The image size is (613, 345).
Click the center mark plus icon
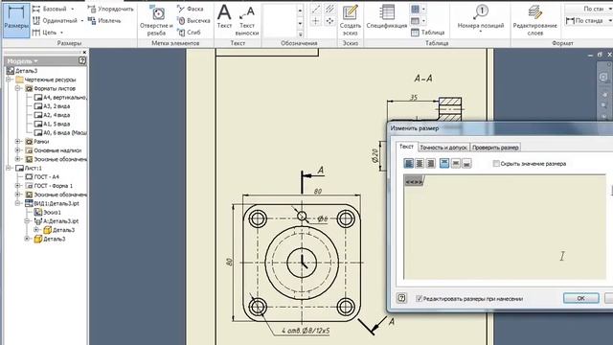pyautogui.click(x=315, y=21)
